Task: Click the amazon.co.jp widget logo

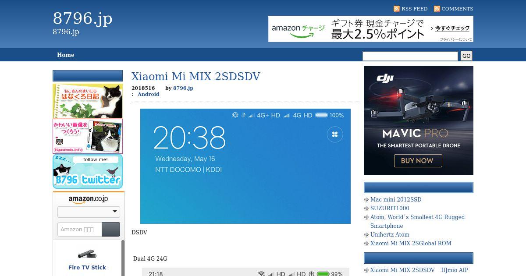Action: tap(88, 199)
